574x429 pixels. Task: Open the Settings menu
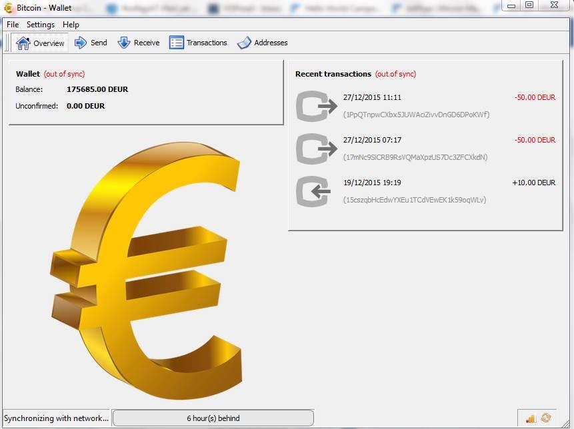tap(40, 25)
